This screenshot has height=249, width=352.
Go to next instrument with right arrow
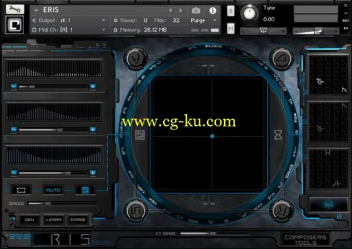[x=181, y=10]
